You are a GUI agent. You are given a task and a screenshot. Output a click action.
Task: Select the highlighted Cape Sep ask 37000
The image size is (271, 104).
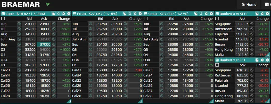pos(44,45)
